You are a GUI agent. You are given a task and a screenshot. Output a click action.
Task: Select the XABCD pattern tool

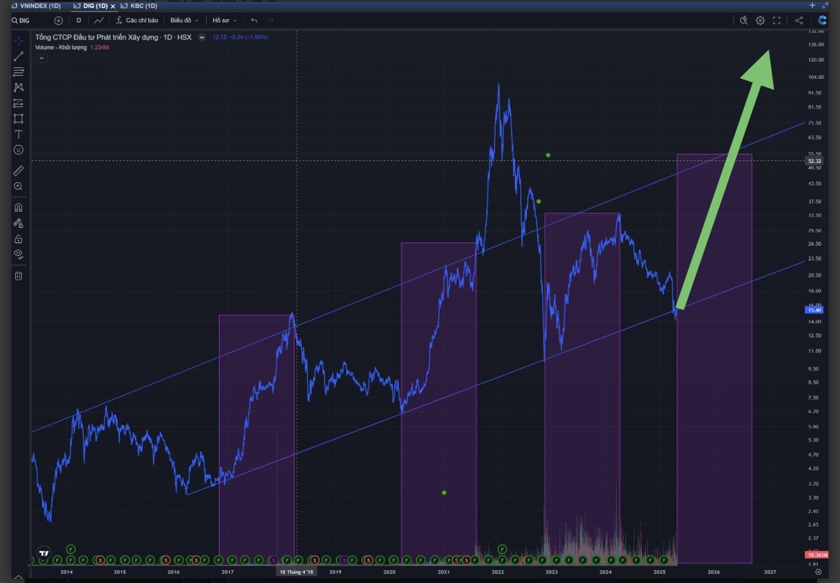tap(18, 87)
